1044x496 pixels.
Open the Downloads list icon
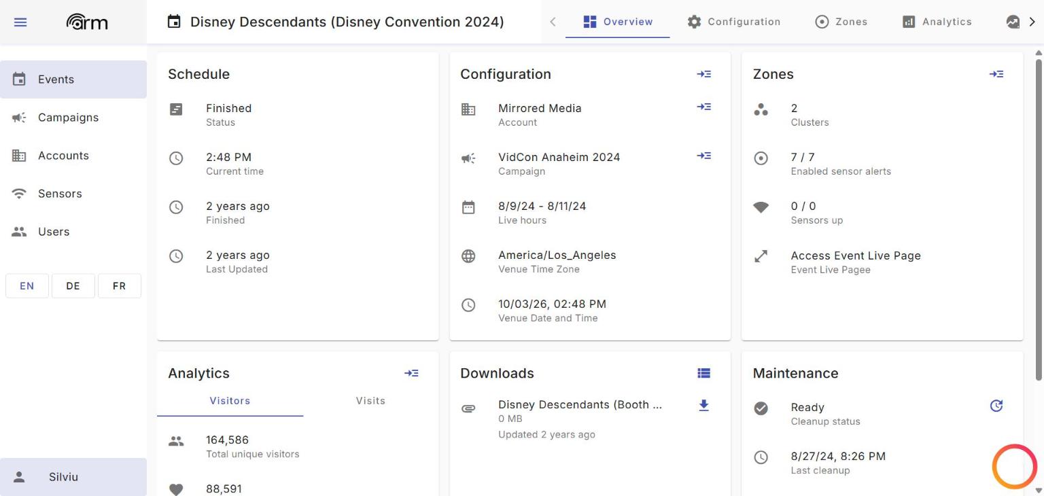pyautogui.click(x=704, y=373)
